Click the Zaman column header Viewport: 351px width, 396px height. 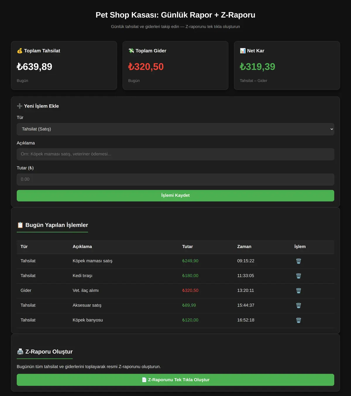pyautogui.click(x=244, y=247)
